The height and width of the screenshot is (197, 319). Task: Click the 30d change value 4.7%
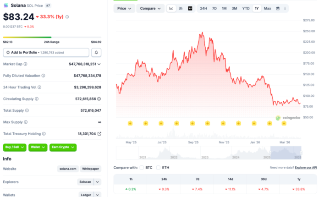(x=264, y=189)
